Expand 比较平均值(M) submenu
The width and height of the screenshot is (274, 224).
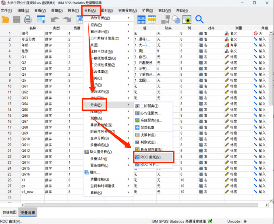pyautogui.click(x=108, y=52)
